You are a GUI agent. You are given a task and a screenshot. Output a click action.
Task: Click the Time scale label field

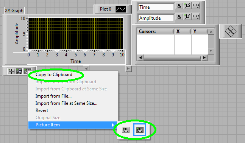(156, 7)
